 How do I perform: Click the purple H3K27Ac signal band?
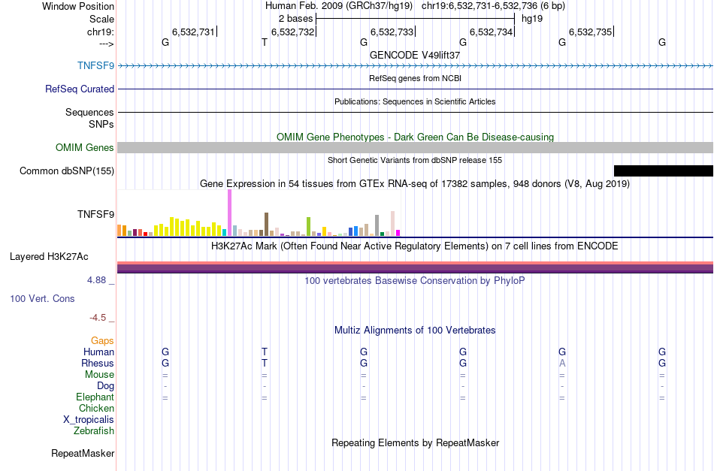pyautogui.click(x=416, y=268)
